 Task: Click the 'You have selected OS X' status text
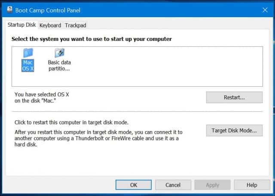pos(42,98)
